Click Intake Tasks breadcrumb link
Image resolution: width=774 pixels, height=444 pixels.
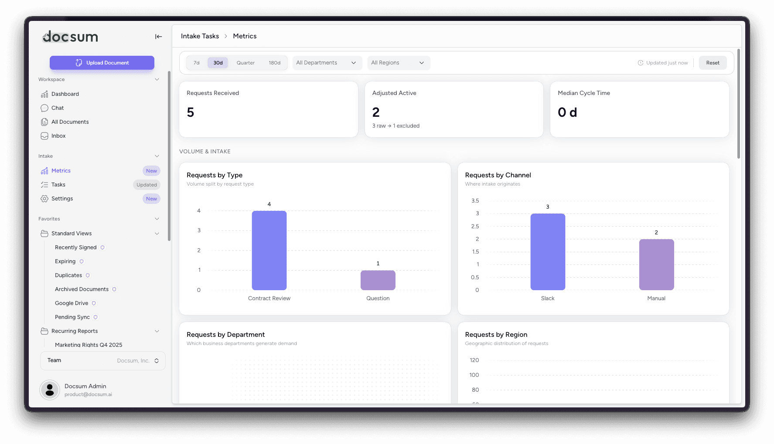pos(200,36)
